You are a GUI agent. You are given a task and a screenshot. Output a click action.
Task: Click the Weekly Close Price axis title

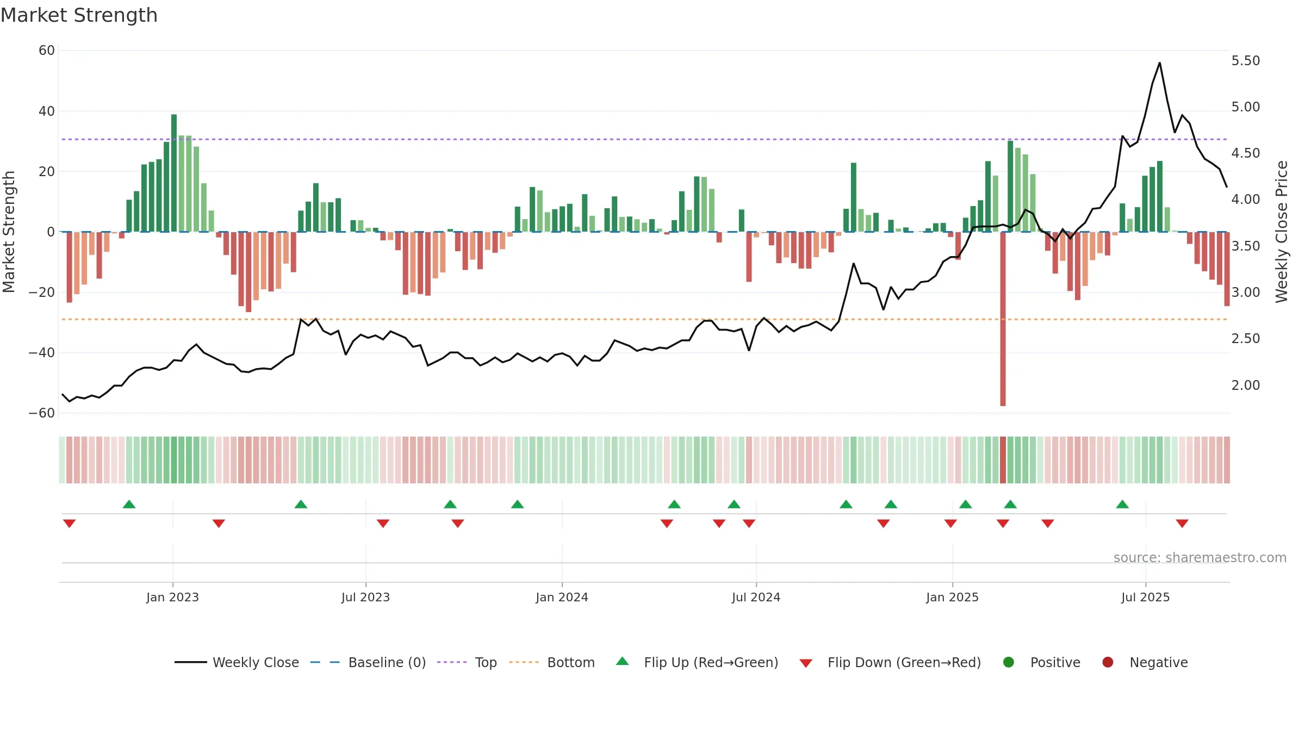[x=1282, y=232]
